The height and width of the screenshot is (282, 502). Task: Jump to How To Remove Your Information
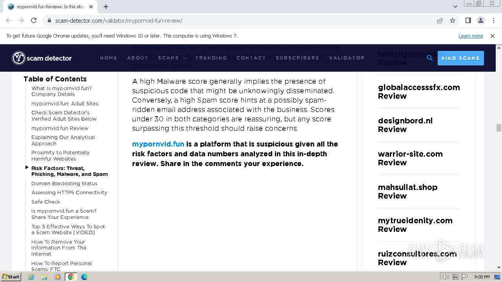pos(59,248)
